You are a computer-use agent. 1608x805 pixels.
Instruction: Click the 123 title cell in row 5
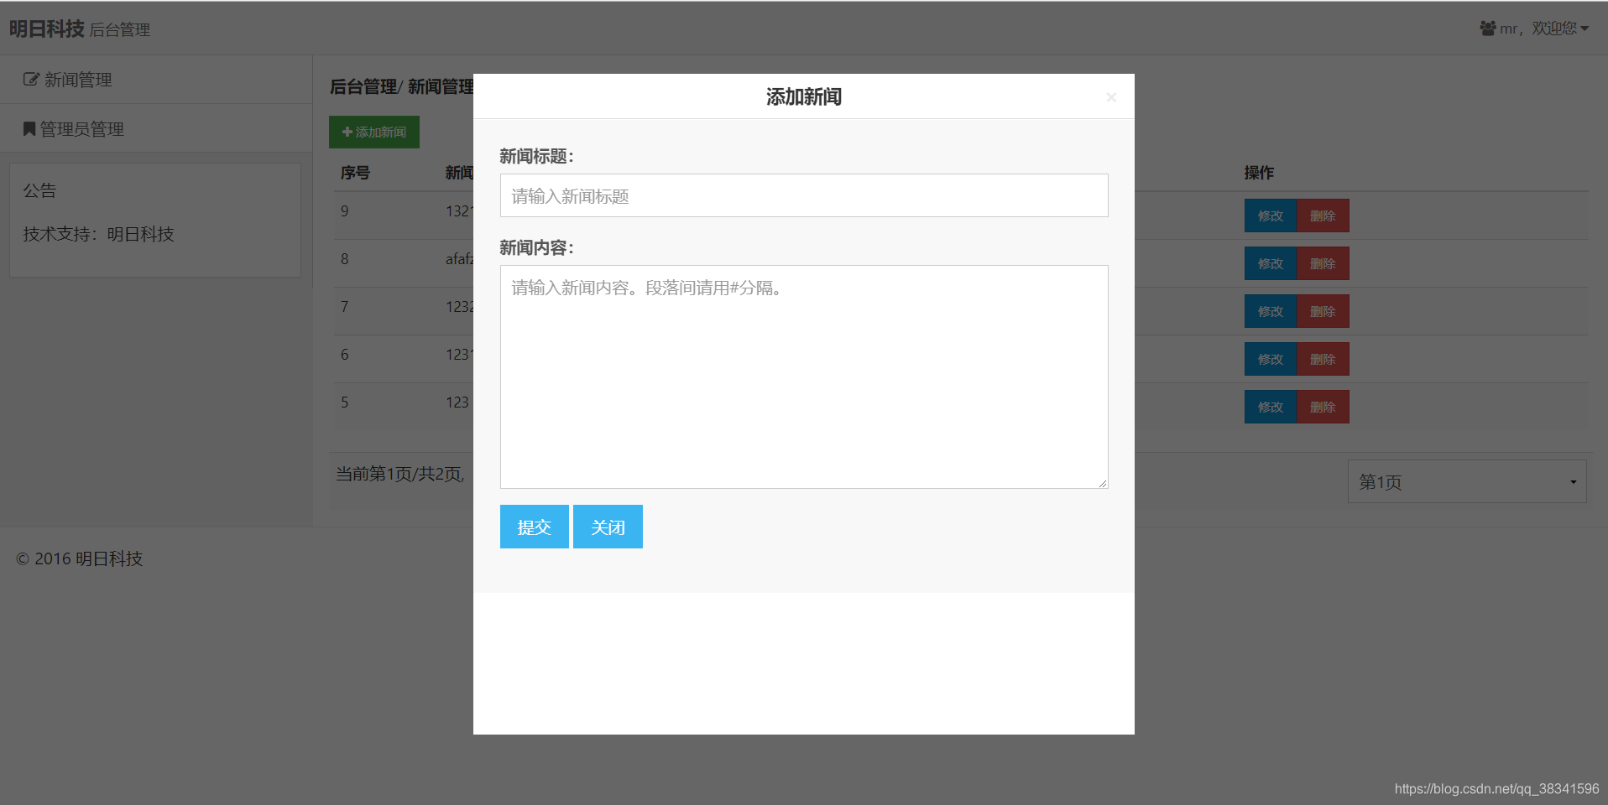point(457,402)
